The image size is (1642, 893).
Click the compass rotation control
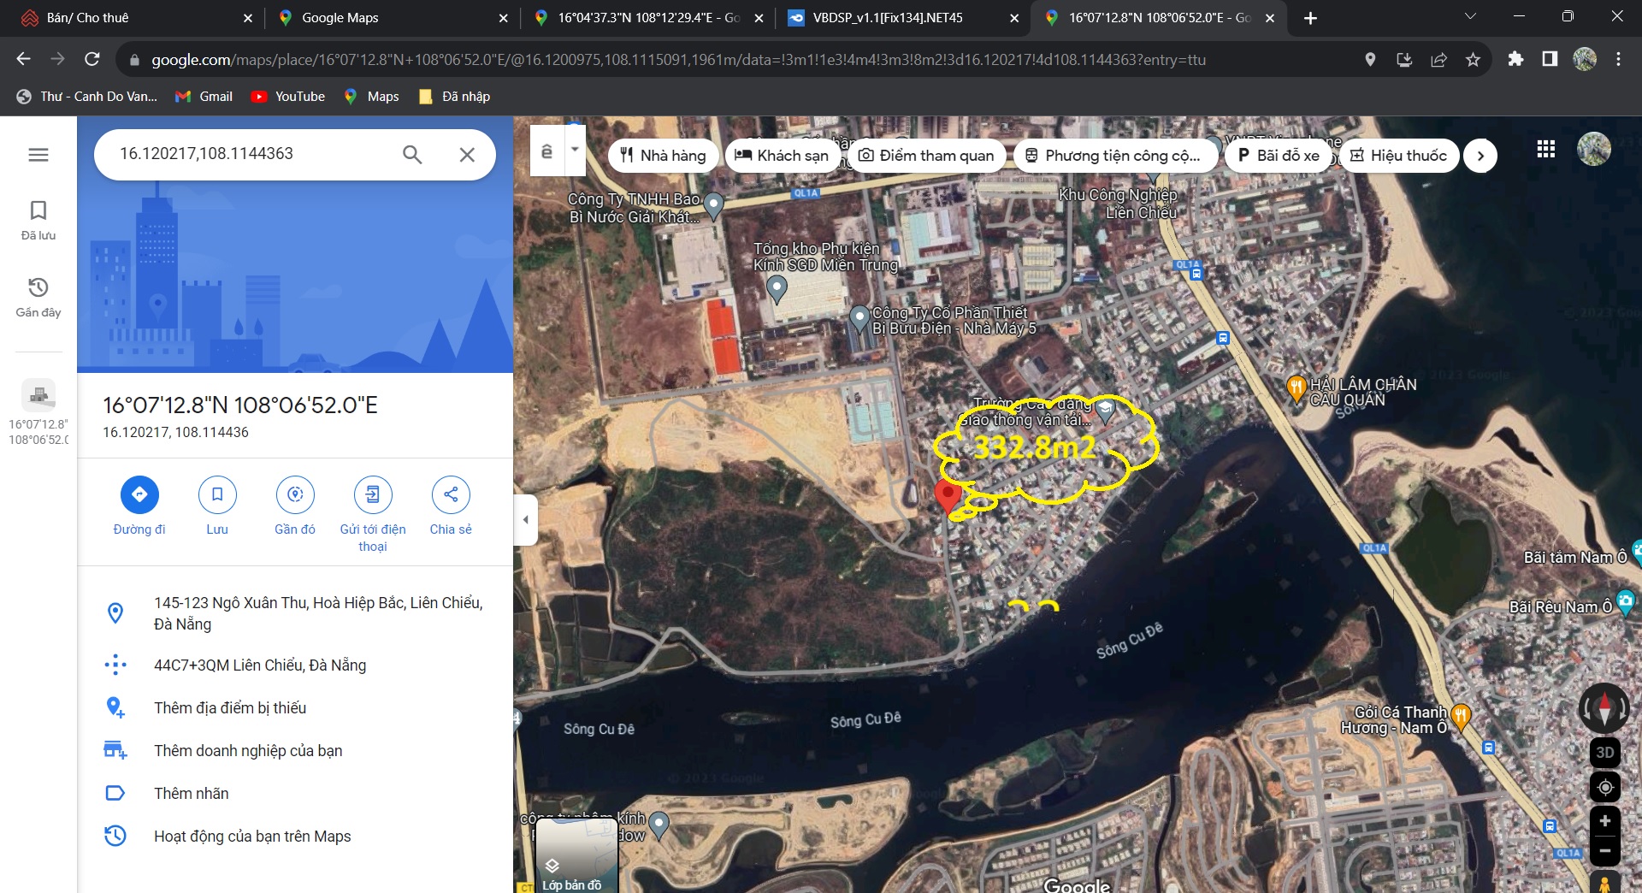pyautogui.click(x=1604, y=708)
